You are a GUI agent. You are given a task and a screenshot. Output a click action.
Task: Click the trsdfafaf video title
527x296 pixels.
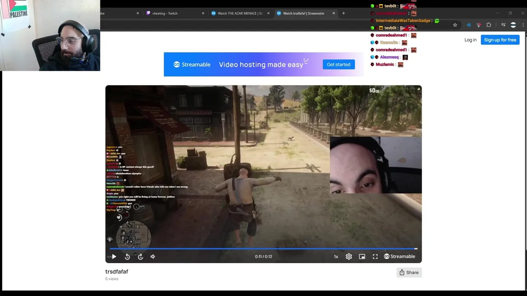pos(117,272)
